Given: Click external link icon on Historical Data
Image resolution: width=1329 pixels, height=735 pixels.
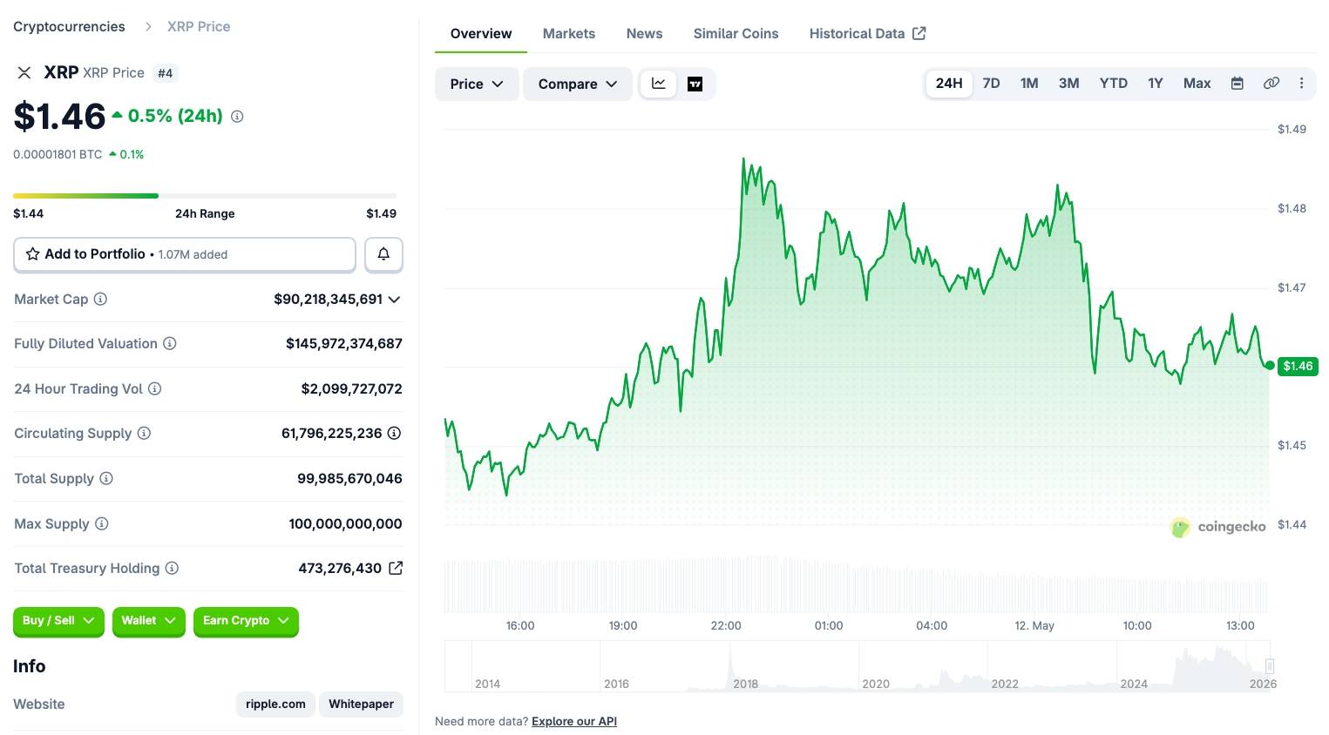Looking at the screenshot, I should coord(919,33).
